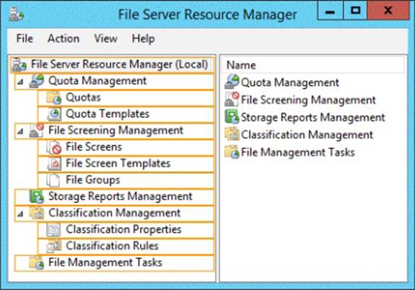Screen dimensions: 415x290
Task: Open the Help menu
Action: tap(143, 39)
